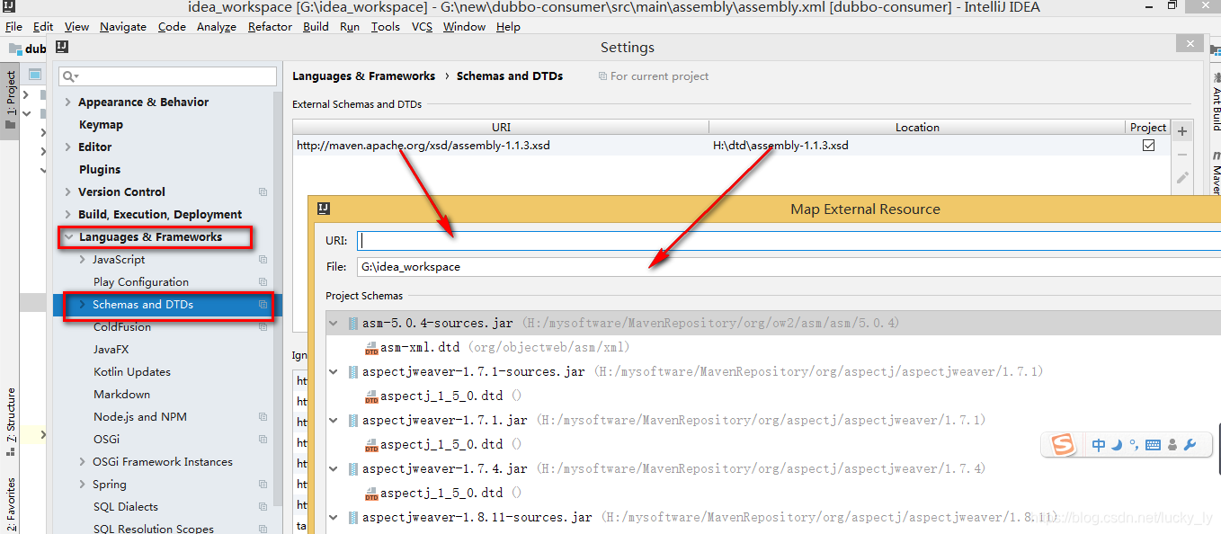The height and width of the screenshot is (534, 1221).
Task: Select http://maven.apache.org/xsd/assembly-1.1.3.xsd row
Action: (731, 145)
